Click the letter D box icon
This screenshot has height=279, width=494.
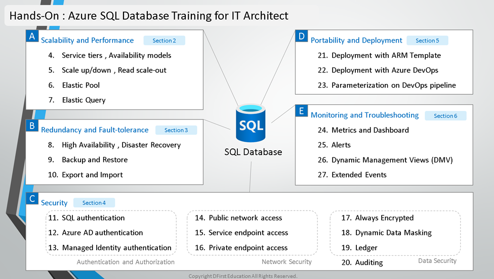pos(302,36)
